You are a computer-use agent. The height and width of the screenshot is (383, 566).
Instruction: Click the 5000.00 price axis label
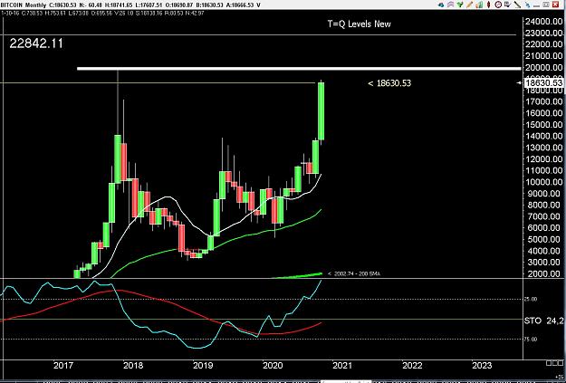pyautogui.click(x=544, y=239)
